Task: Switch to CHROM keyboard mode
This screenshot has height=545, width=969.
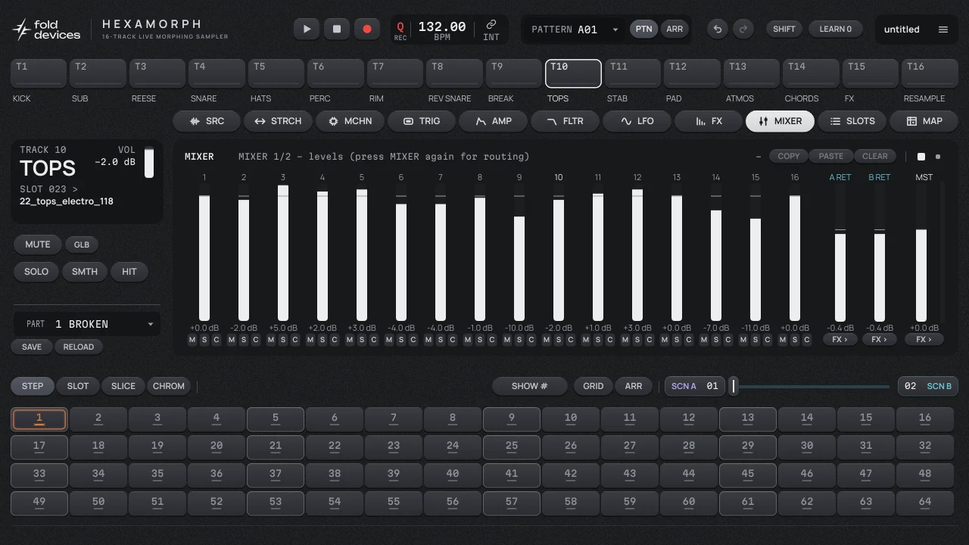Action: coord(169,386)
